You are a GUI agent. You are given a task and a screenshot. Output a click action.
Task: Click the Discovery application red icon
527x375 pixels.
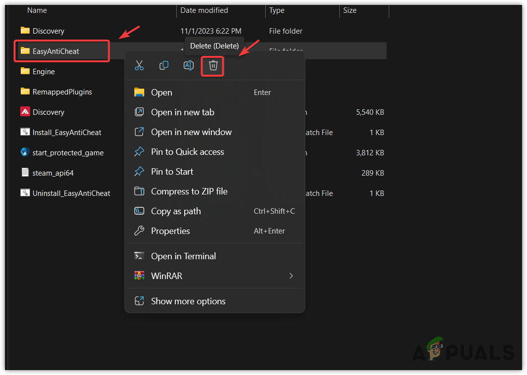[x=25, y=111]
